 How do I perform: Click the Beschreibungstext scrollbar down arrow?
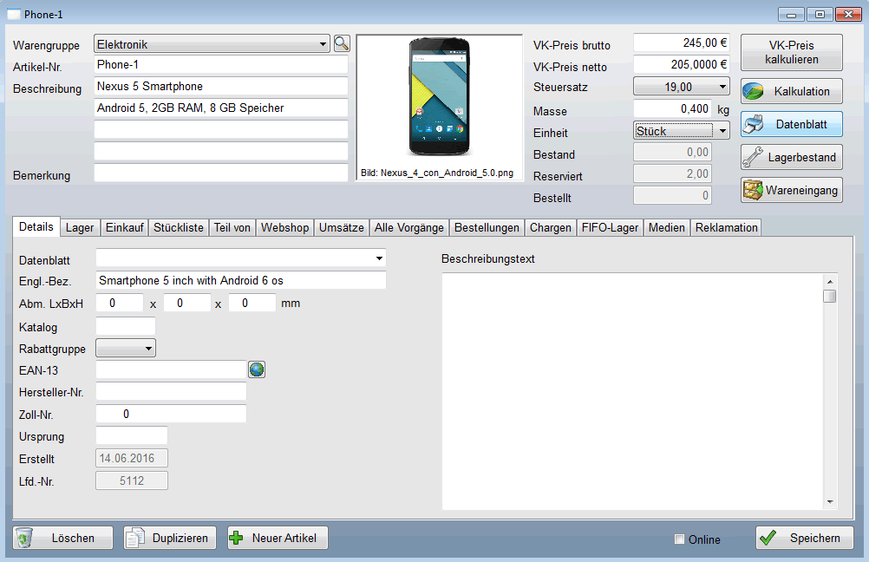830,502
